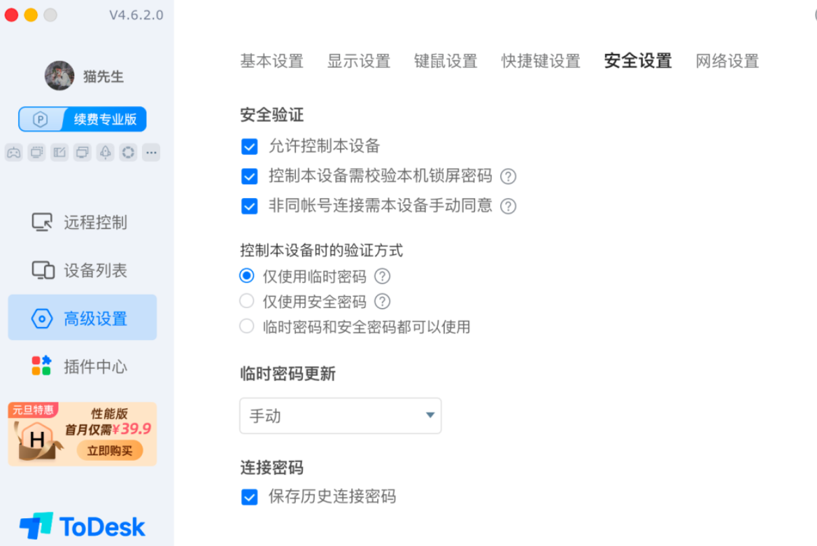Viewport: 817px width, 546px height.
Task: Select 仅使用安全密码 option
Action: [247, 301]
